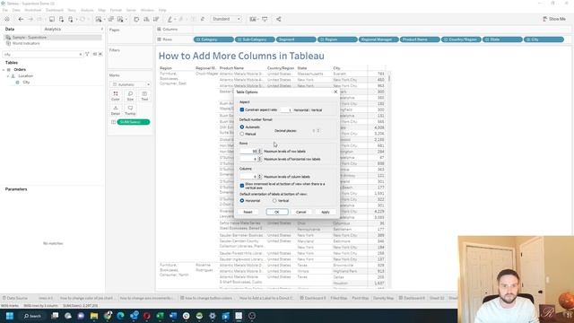Screen dimensions: 574x323
Task: Collapse the Orders table tree
Action: click(x=4, y=70)
